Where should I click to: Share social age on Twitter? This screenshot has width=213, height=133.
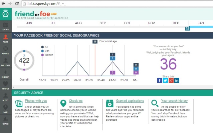click(x=165, y=80)
